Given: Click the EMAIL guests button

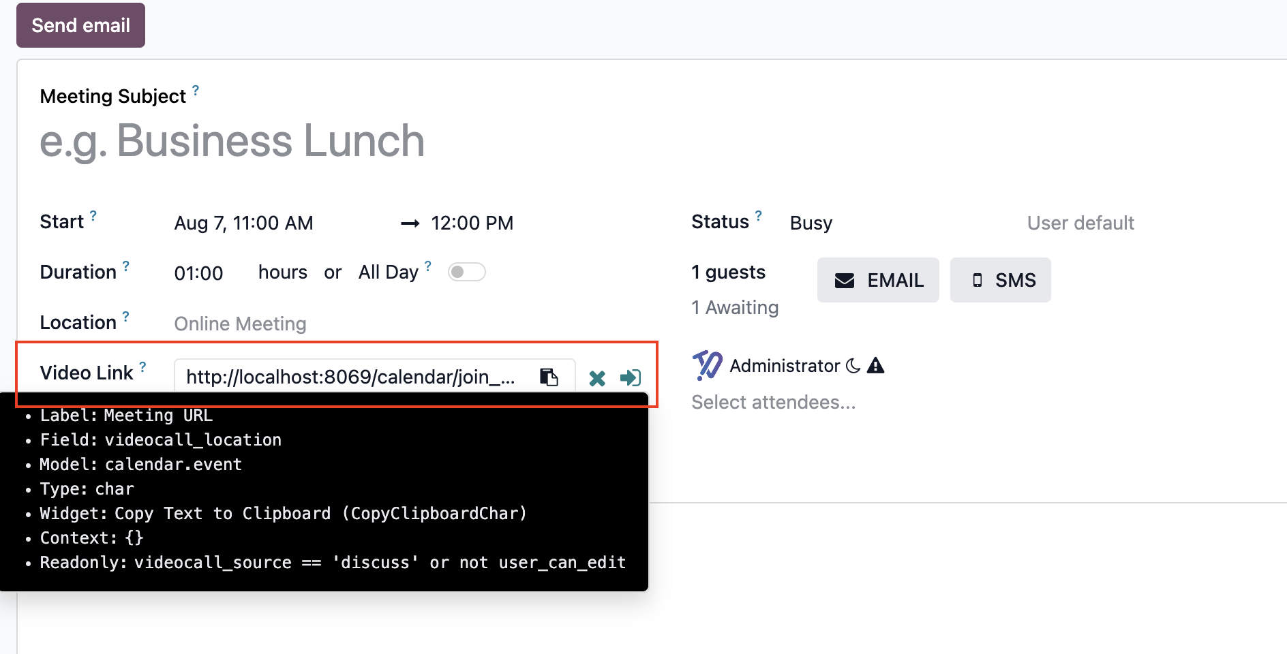Looking at the screenshot, I should [878, 280].
